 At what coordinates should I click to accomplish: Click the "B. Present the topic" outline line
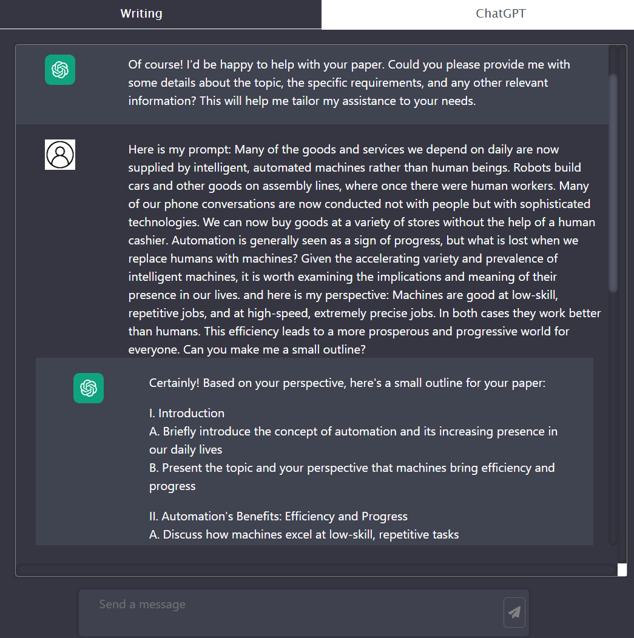[x=352, y=468]
